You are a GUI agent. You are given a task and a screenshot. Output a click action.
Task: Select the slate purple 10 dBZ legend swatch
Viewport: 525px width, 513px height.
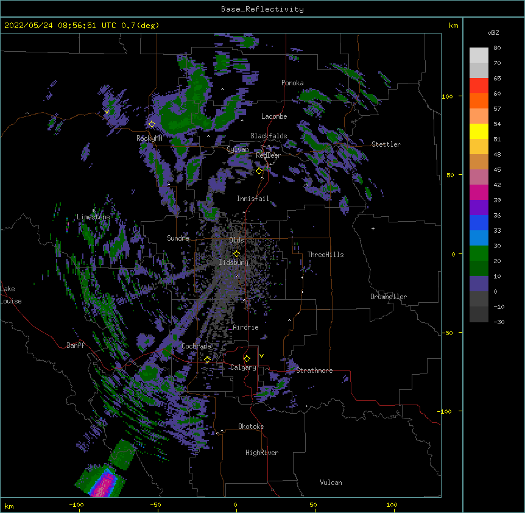pos(479,284)
